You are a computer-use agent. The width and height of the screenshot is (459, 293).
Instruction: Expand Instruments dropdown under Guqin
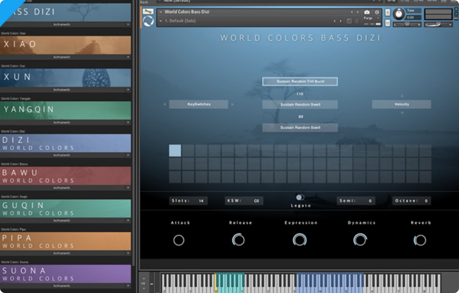coord(128,220)
